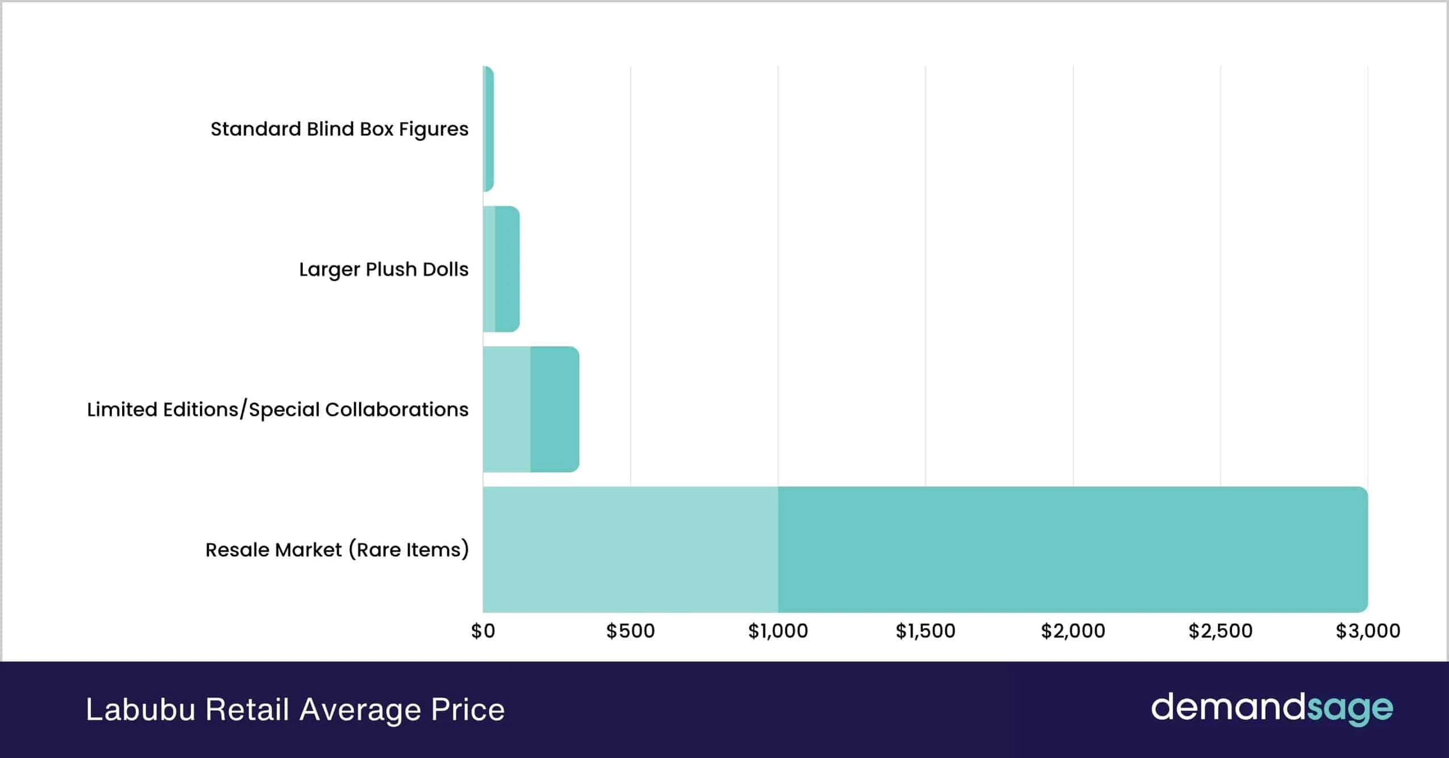1449x758 pixels.
Task: Click the demandsage logo
Action: click(1272, 709)
